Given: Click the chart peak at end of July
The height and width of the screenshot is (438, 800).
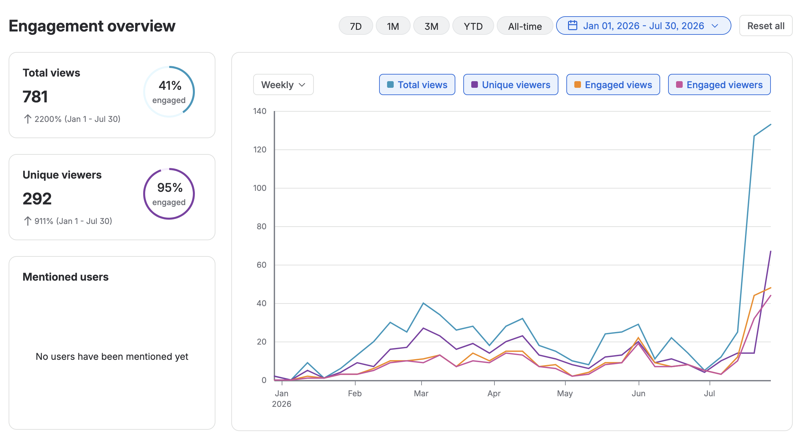Looking at the screenshot, I should [x=771, y=125].
